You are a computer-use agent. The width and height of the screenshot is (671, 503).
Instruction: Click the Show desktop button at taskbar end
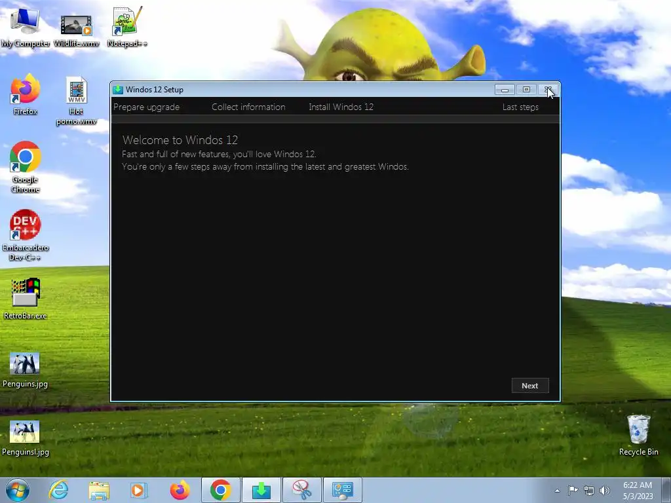[x=666, y=490]
